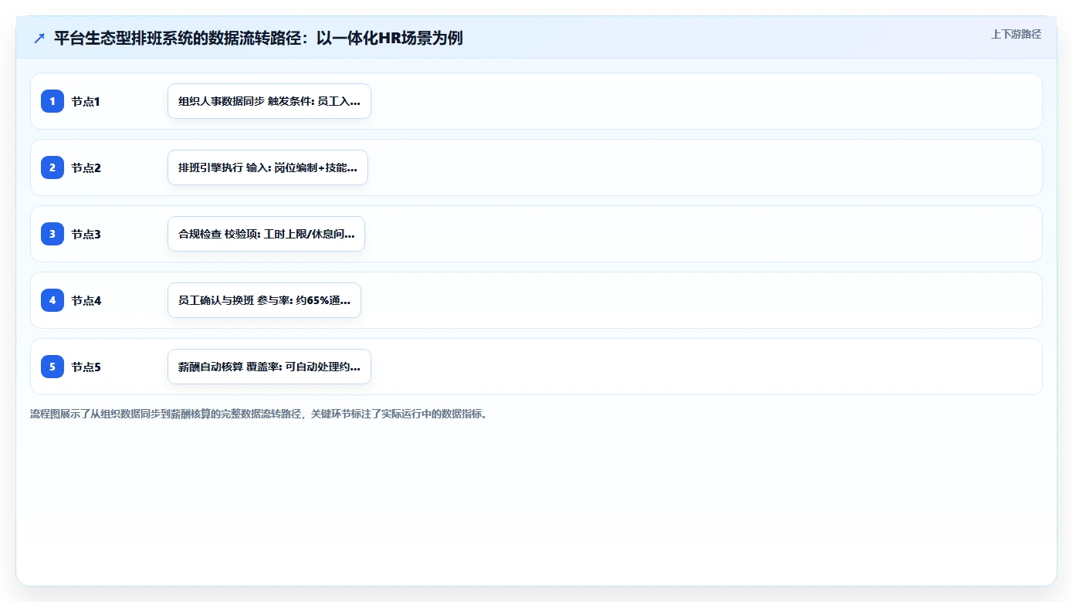Image resolution: width=1073 pixels, height=602 pixels.
Task: Click the number 2 step badge
Action: pyautogui.click(x=52, y=167)
